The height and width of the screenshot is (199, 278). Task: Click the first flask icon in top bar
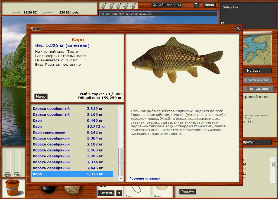click(103, 6)
